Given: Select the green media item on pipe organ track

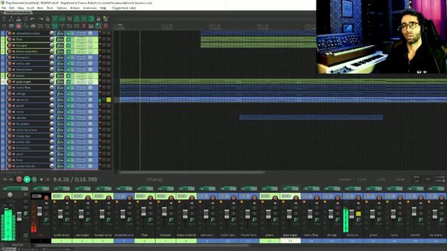Looking at the screenshot, I should [x=284, y=82].
